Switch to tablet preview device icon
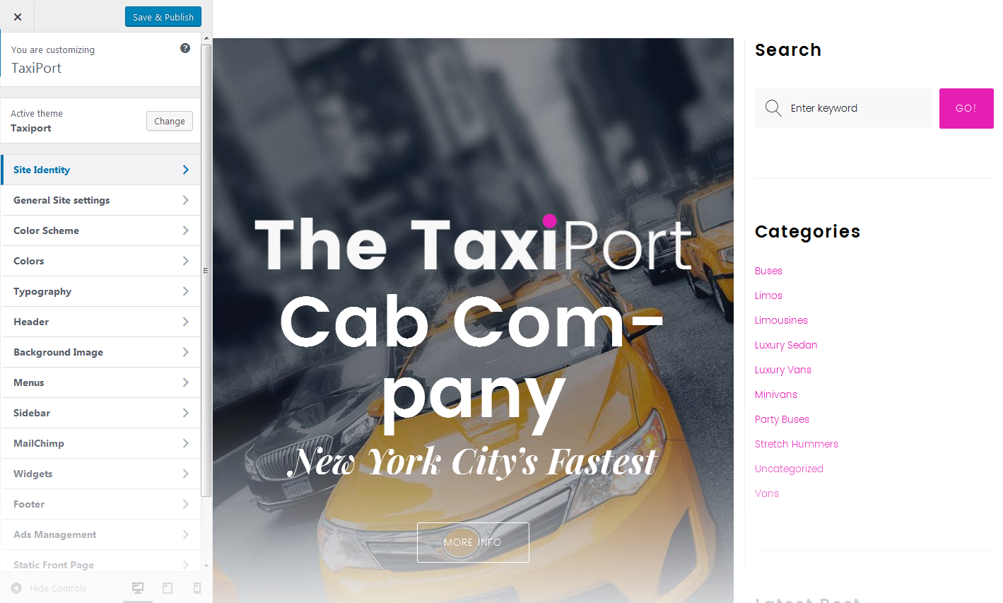Image resolution: width=1003 pixels, height=603 pixels. (168, 587)
